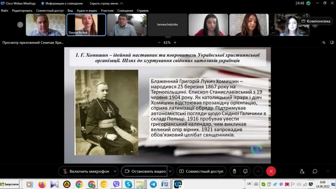The image size is (336, 189).
Task: Open the 'Участник' menu
Action: coord(107,10)
